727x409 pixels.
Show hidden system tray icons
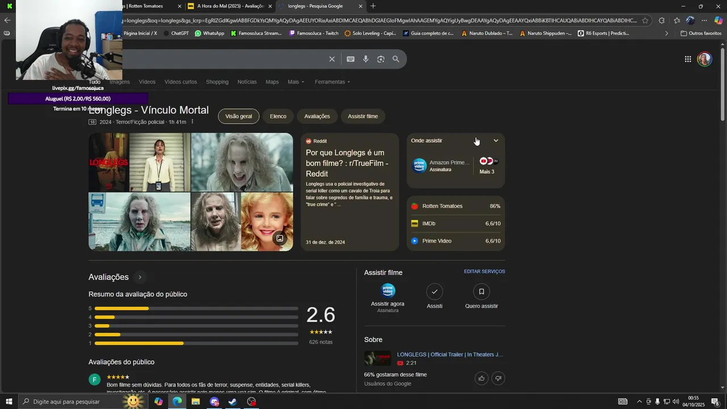tap(640, 402)
